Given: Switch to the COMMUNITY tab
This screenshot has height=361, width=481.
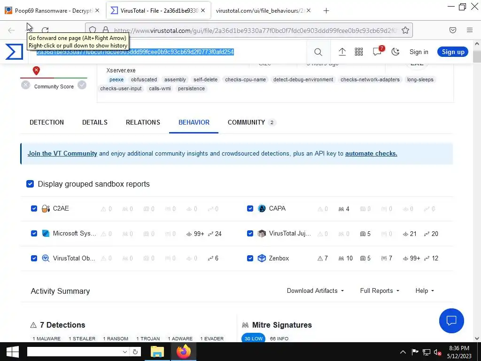Looking at the screenshot, I should pos(252,122).
